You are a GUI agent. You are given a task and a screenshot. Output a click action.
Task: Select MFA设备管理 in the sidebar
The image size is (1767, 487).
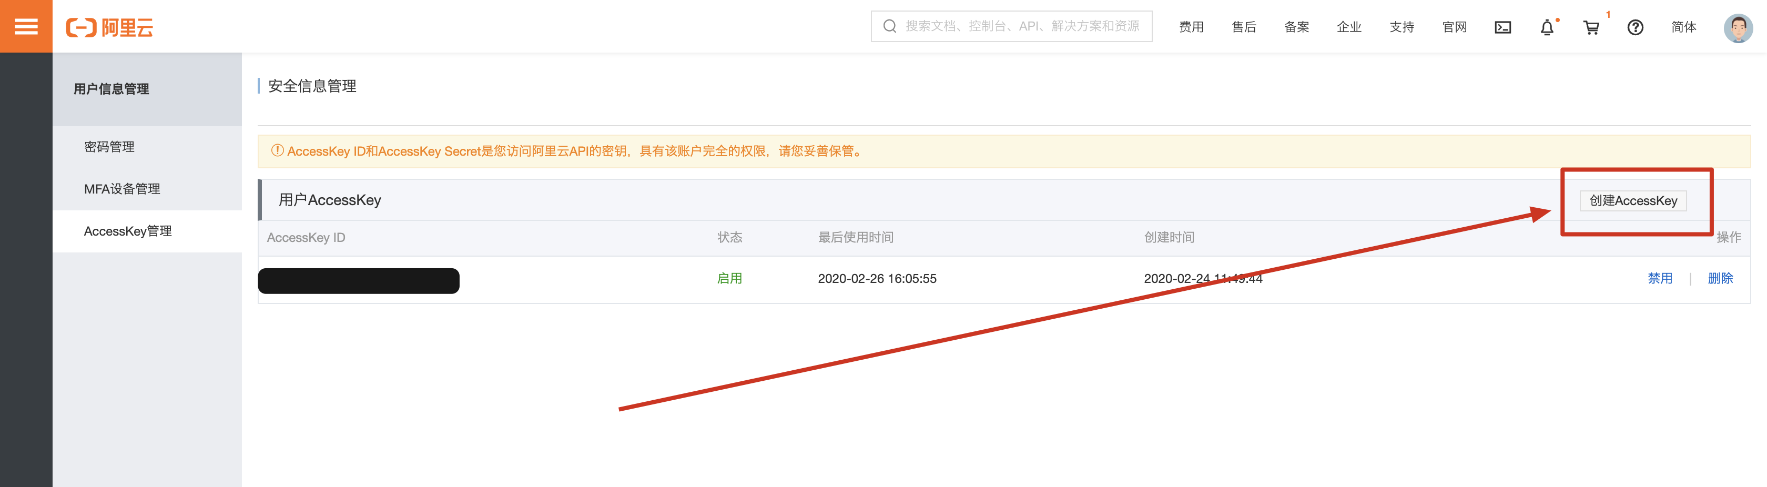tap(122, 189)
